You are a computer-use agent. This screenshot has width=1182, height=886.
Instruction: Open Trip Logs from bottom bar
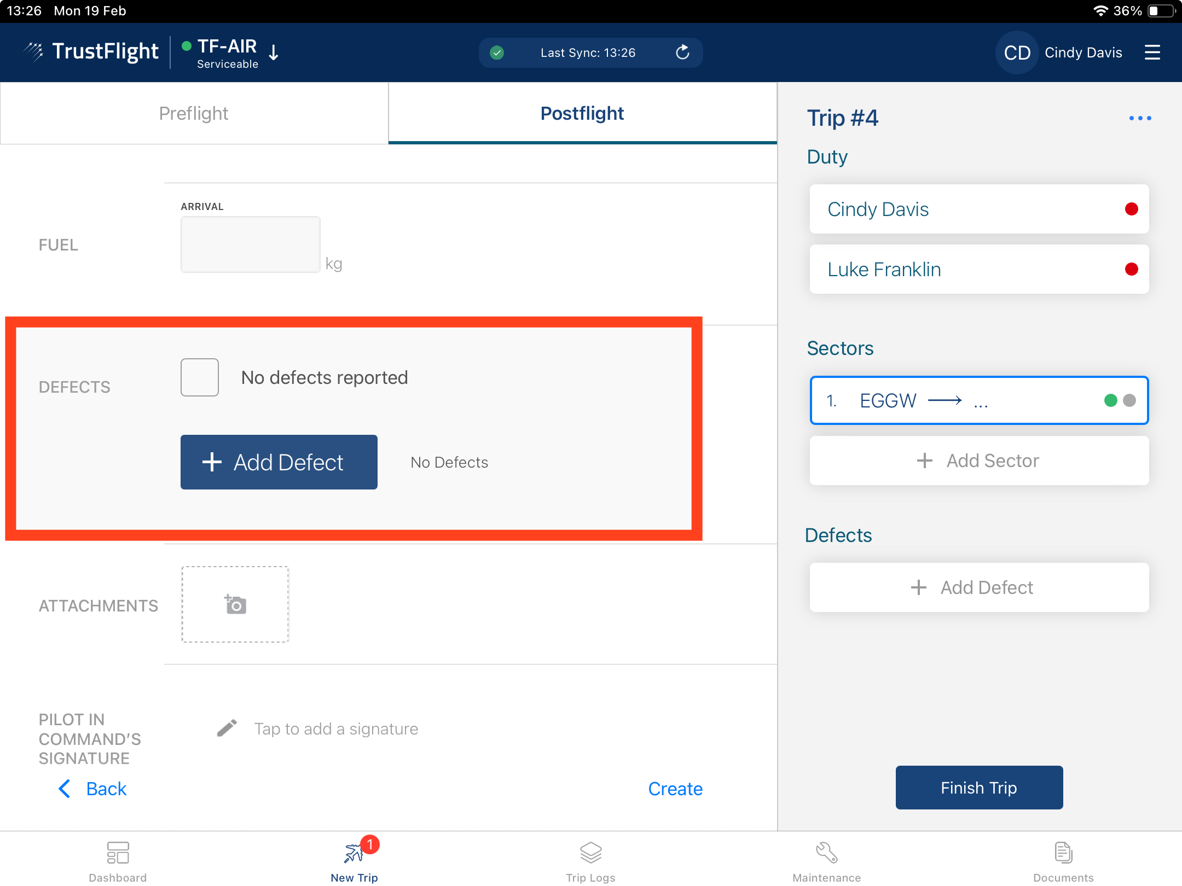click(590, 853)
